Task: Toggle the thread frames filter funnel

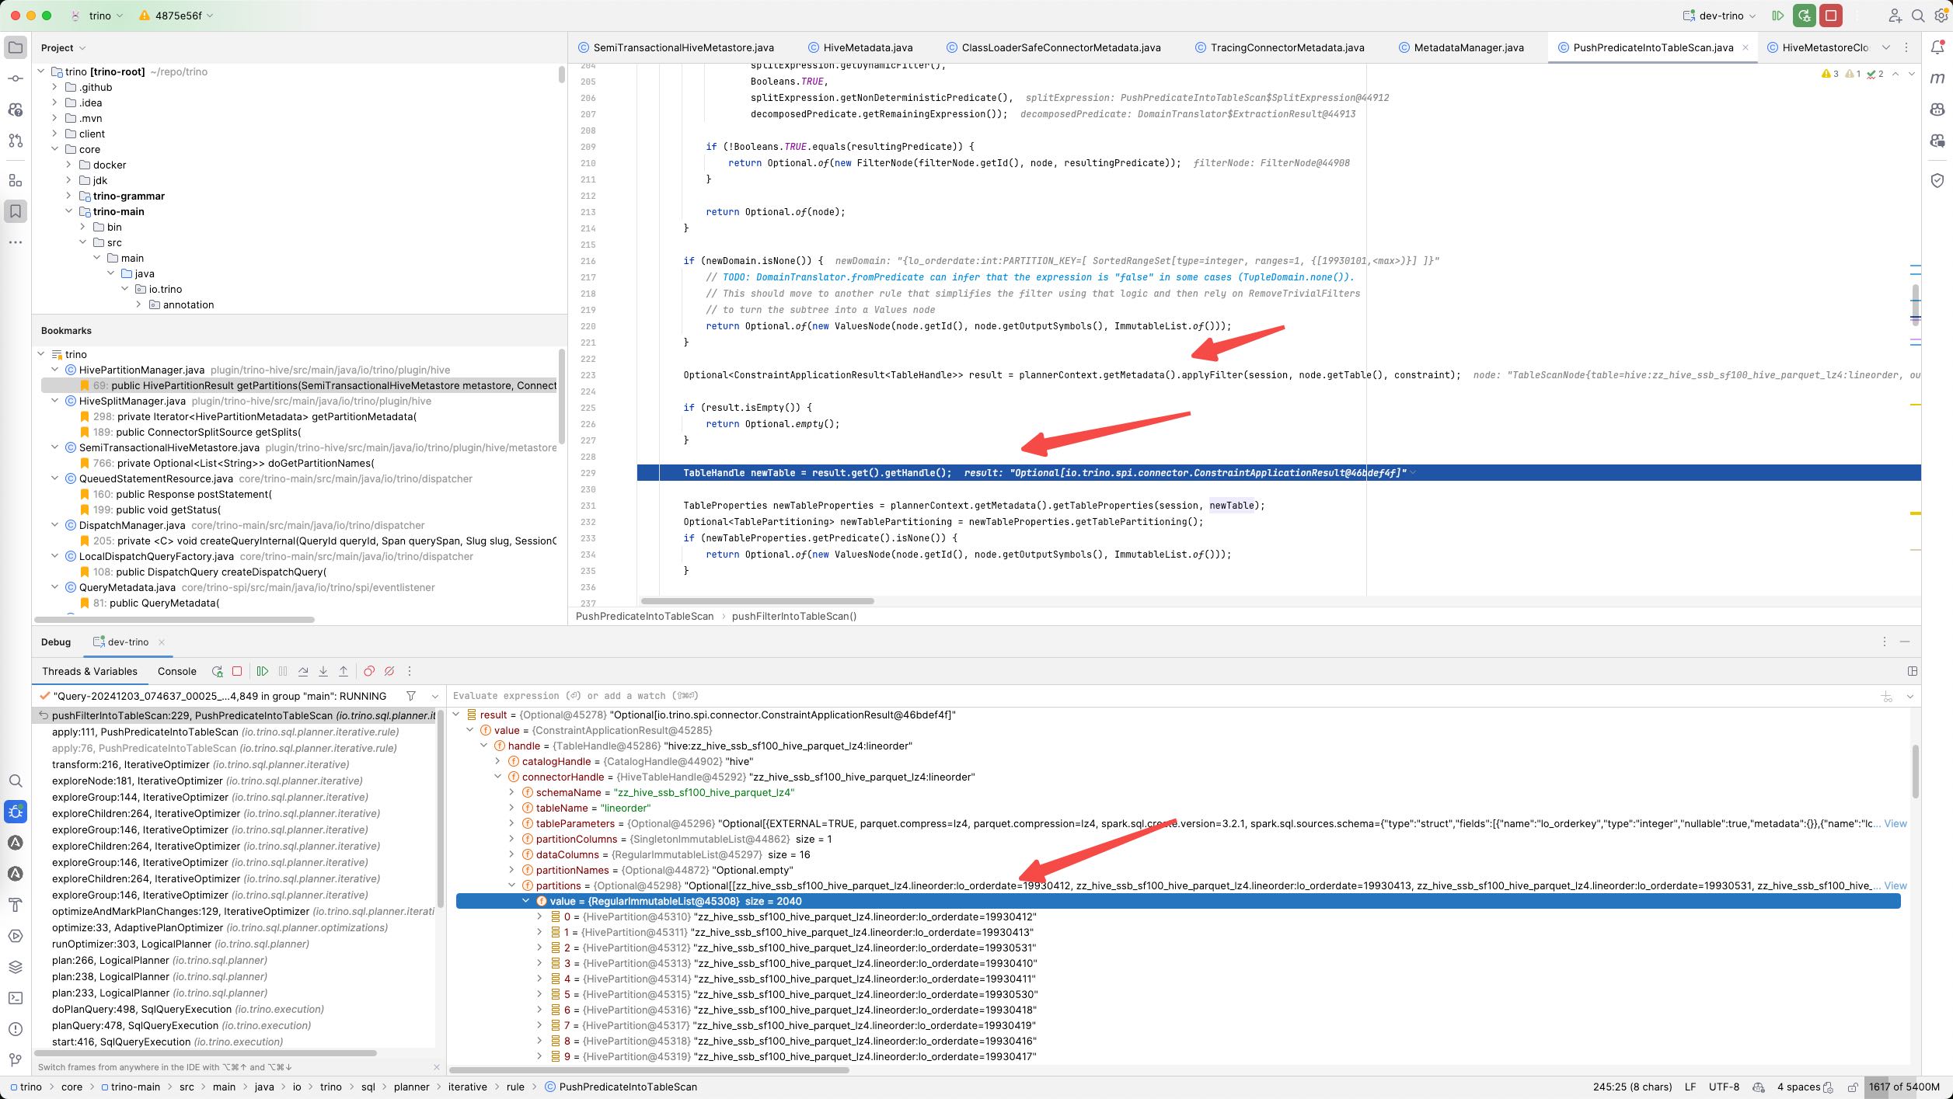Action: [411, 696]
